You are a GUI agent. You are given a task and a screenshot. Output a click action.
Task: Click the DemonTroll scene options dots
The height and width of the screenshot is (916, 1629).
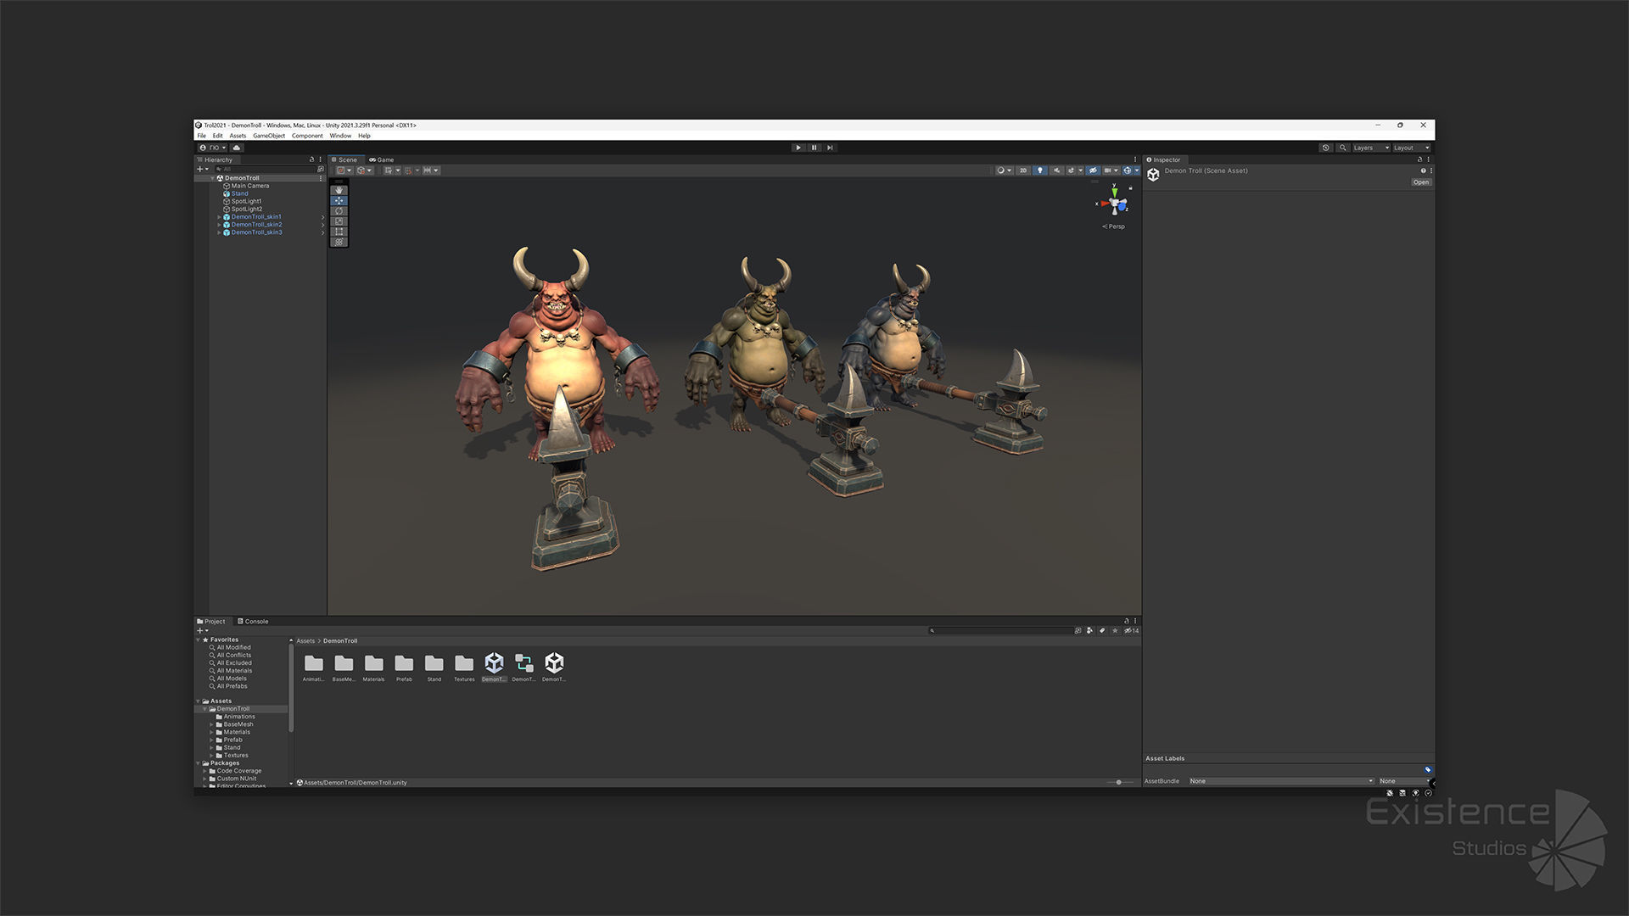[x=321, y=178]
